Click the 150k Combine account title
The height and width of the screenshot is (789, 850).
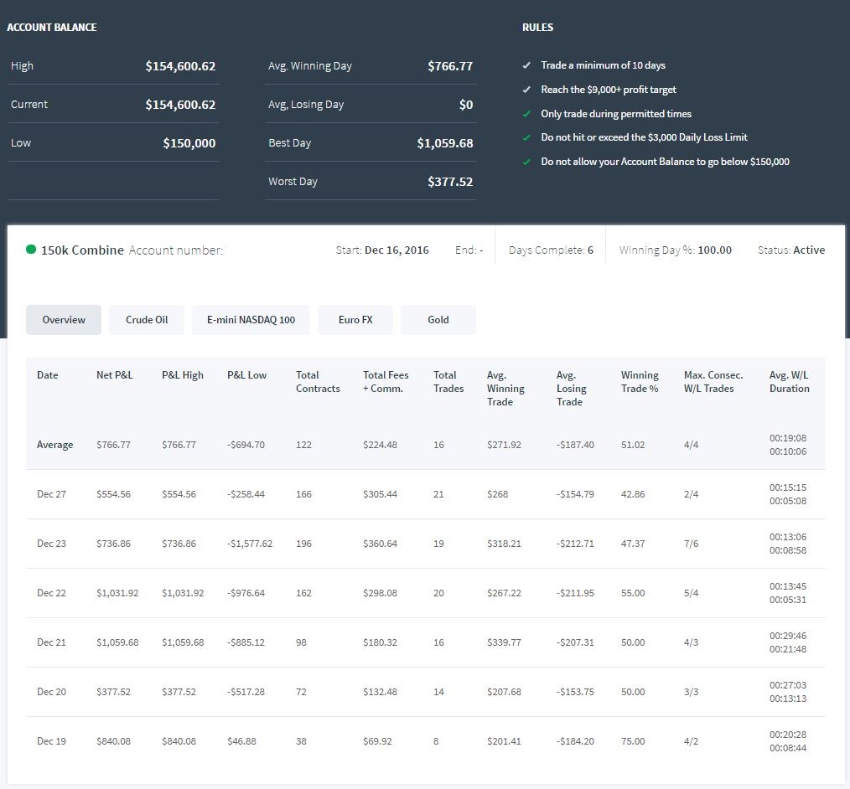point(82,250)
